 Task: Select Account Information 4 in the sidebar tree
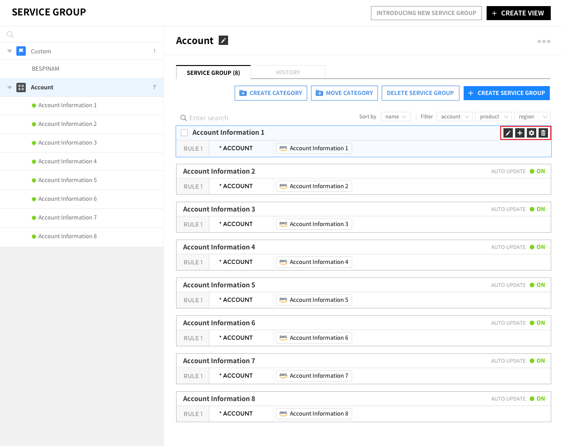[x=67, y=161]
